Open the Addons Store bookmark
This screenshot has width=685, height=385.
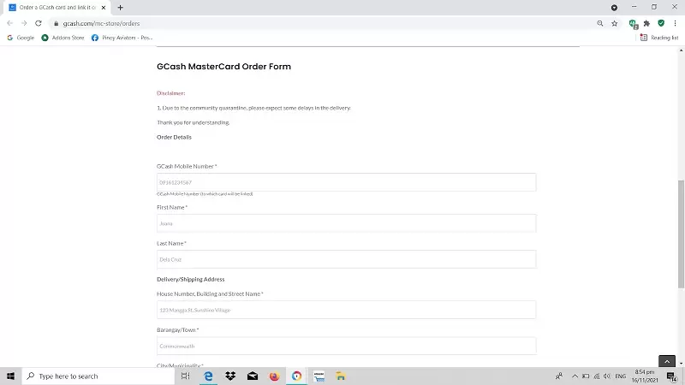click(63, 38)
